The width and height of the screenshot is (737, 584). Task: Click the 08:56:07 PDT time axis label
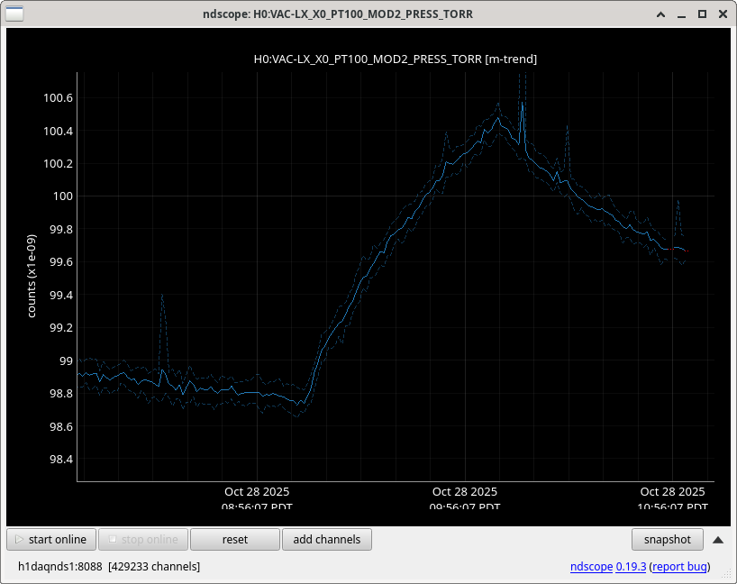[x=257, y=506]
